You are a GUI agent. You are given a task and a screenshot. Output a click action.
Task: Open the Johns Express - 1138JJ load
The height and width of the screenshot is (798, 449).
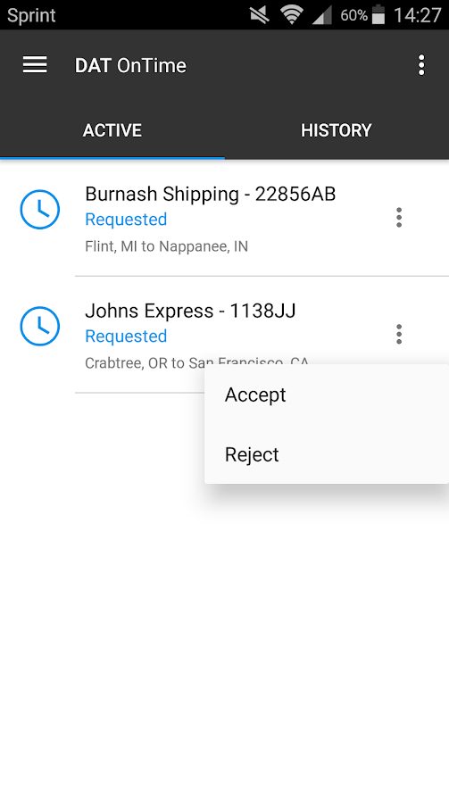pyautogui.click(x=190, y=311)
